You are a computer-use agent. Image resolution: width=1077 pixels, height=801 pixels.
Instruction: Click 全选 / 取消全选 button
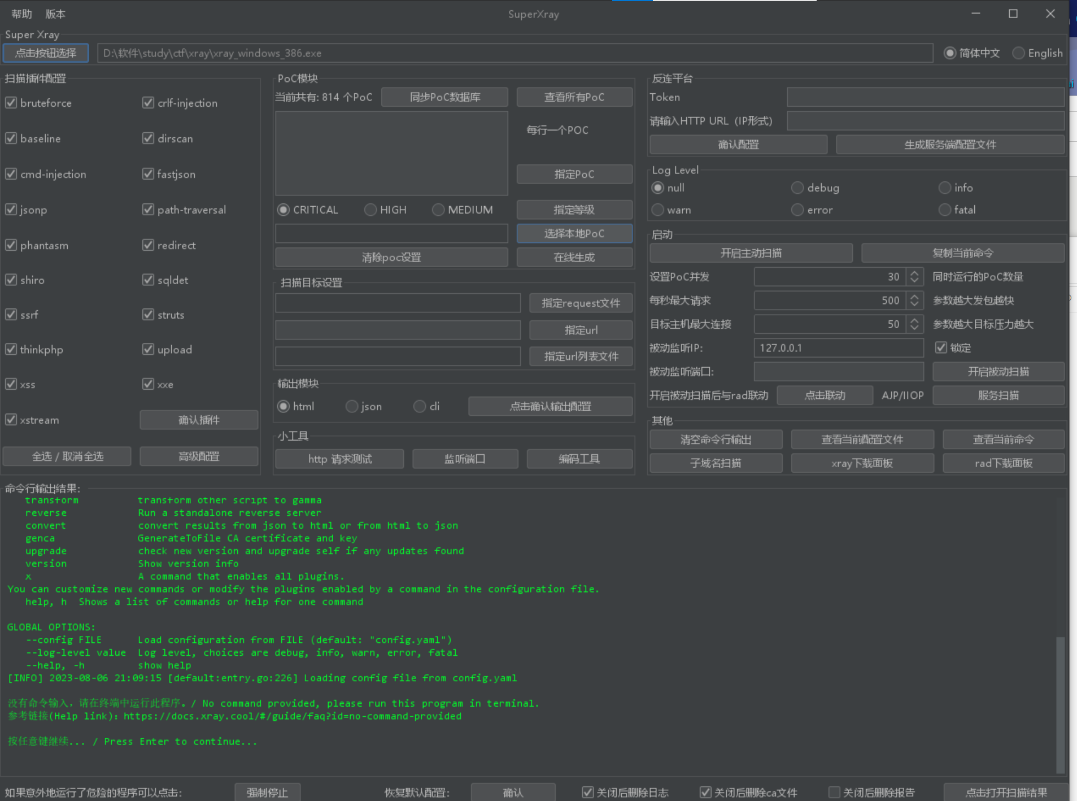pyautogui.click(x=67, y=456)
